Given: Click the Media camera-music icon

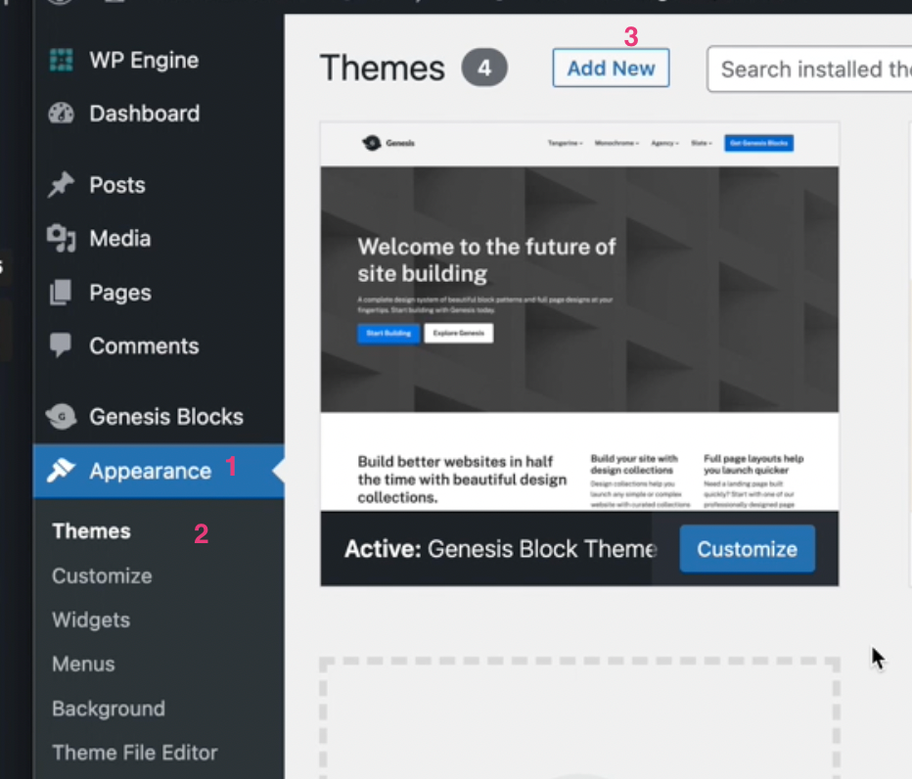Looking at the screenshot, I should (61, 239).
